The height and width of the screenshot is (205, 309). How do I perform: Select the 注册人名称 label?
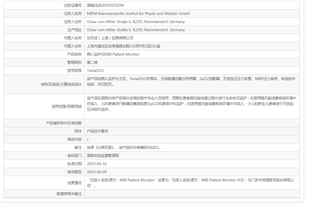[x=72, y=13]
